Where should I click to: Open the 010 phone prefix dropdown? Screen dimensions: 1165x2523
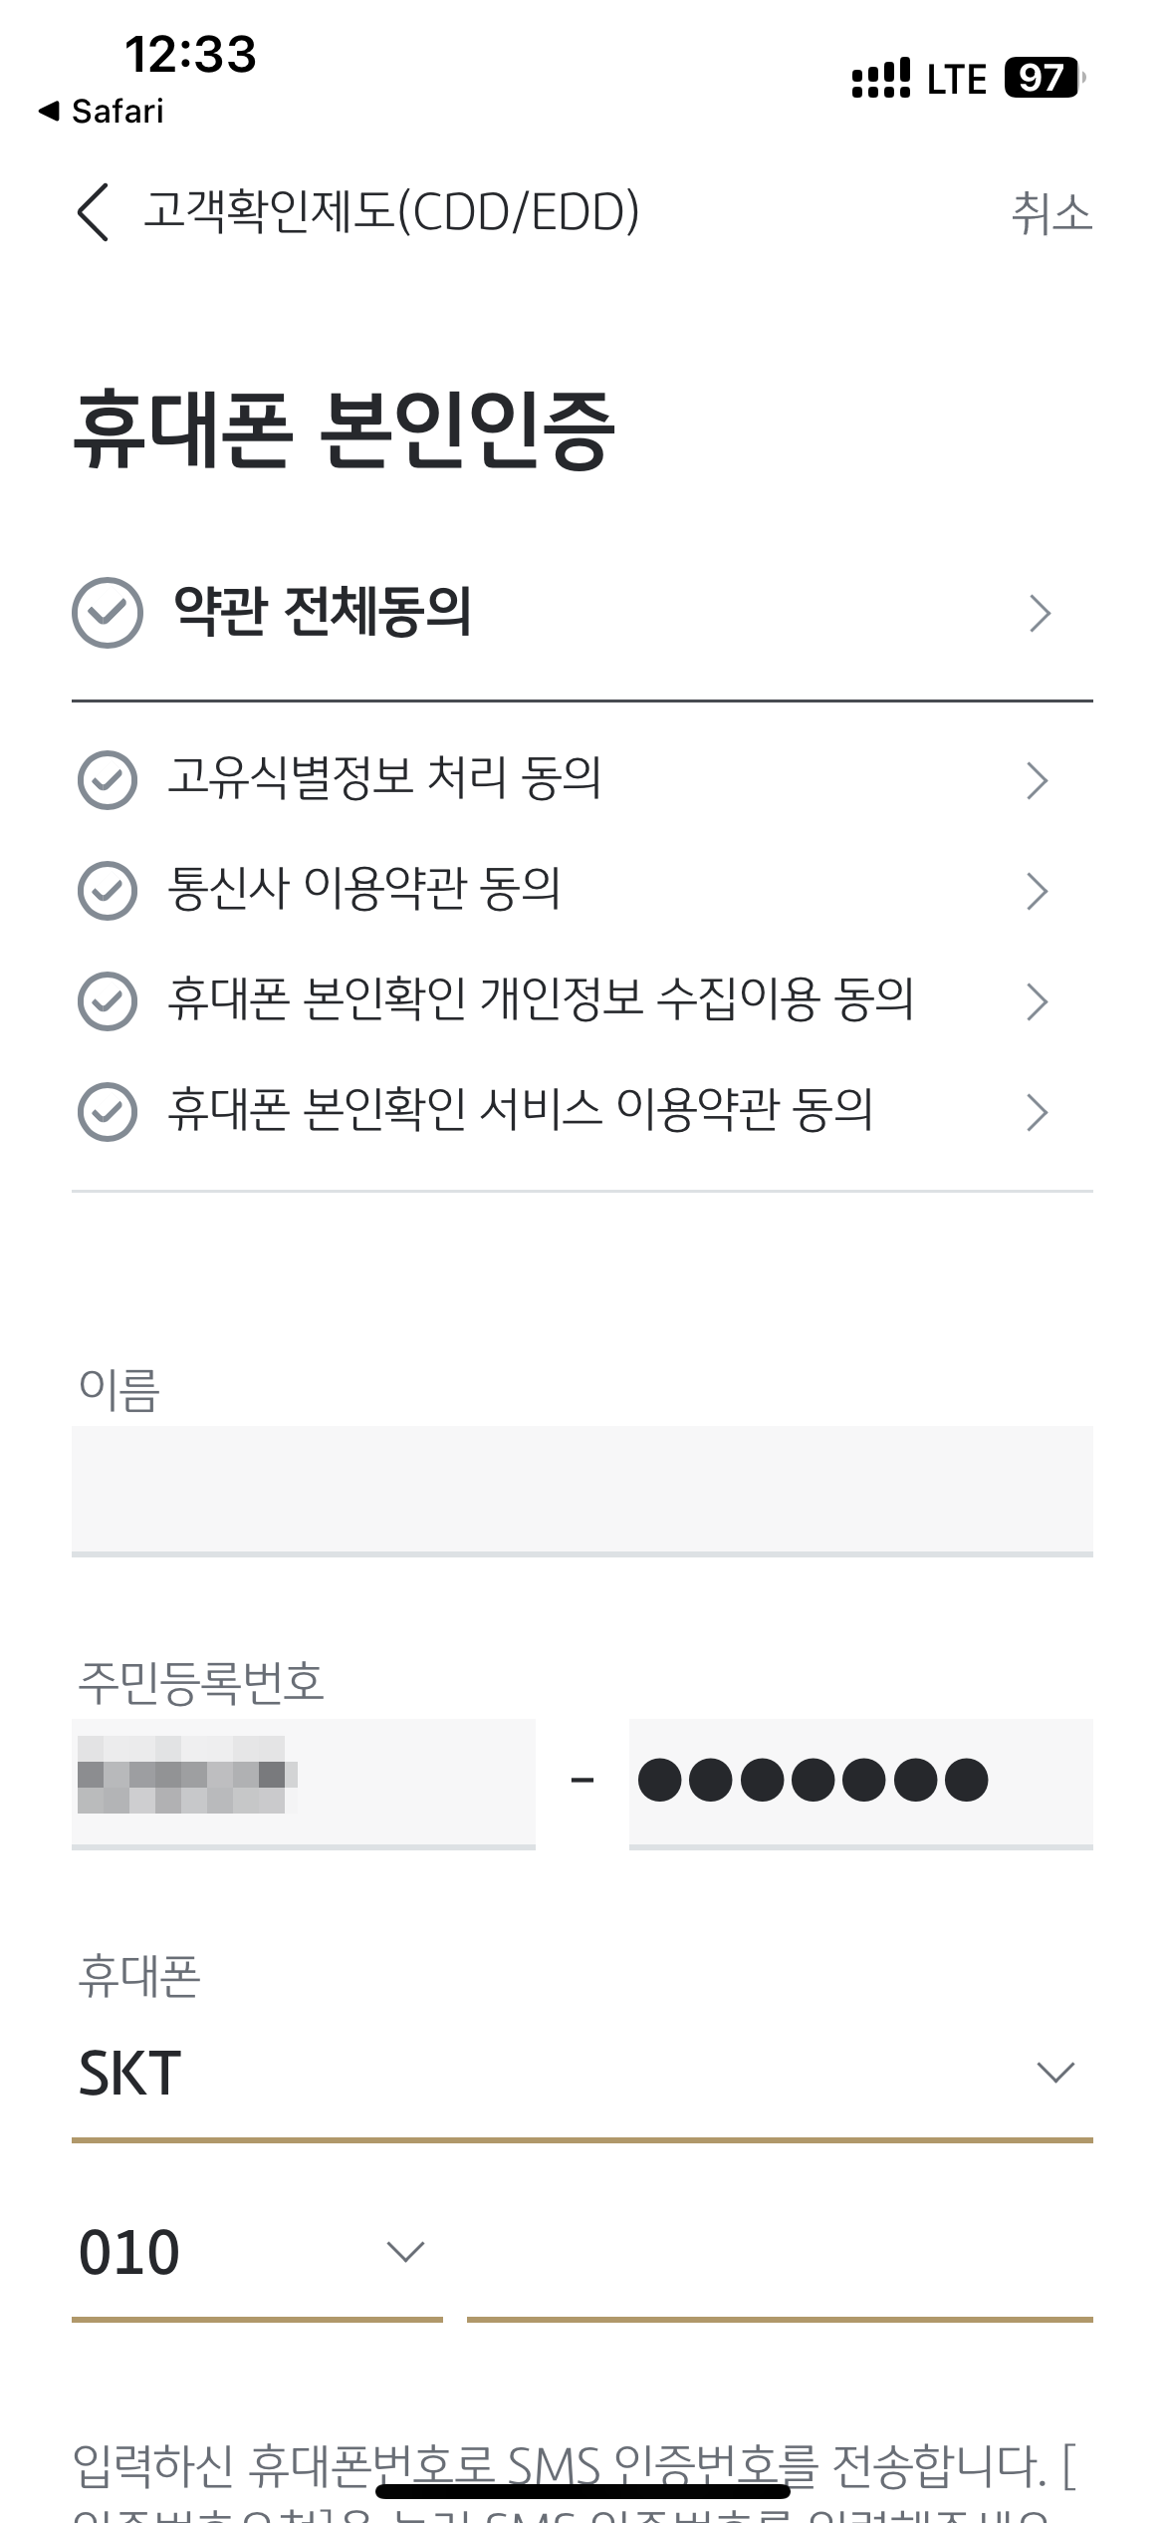pyautogui.click(x=257, y=2252)
